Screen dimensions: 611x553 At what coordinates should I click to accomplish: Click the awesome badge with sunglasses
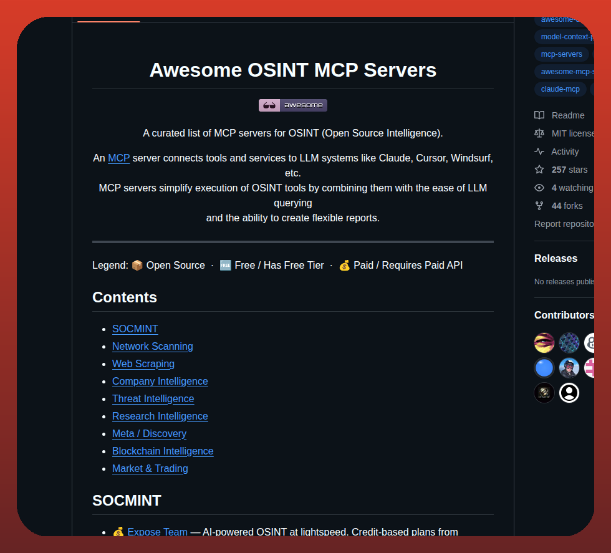pyautogui.click(x=292, y=105)
